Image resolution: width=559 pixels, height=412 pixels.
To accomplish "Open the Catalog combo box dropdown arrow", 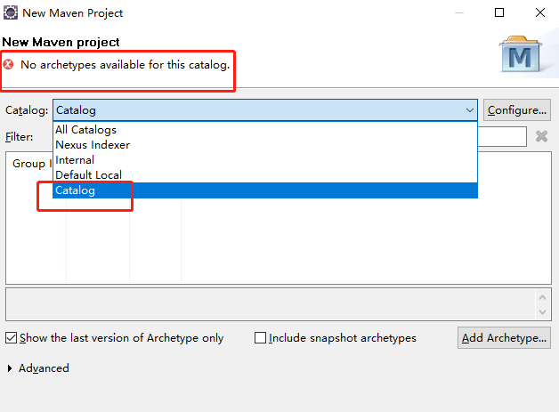I will click(x=470, y=110).
